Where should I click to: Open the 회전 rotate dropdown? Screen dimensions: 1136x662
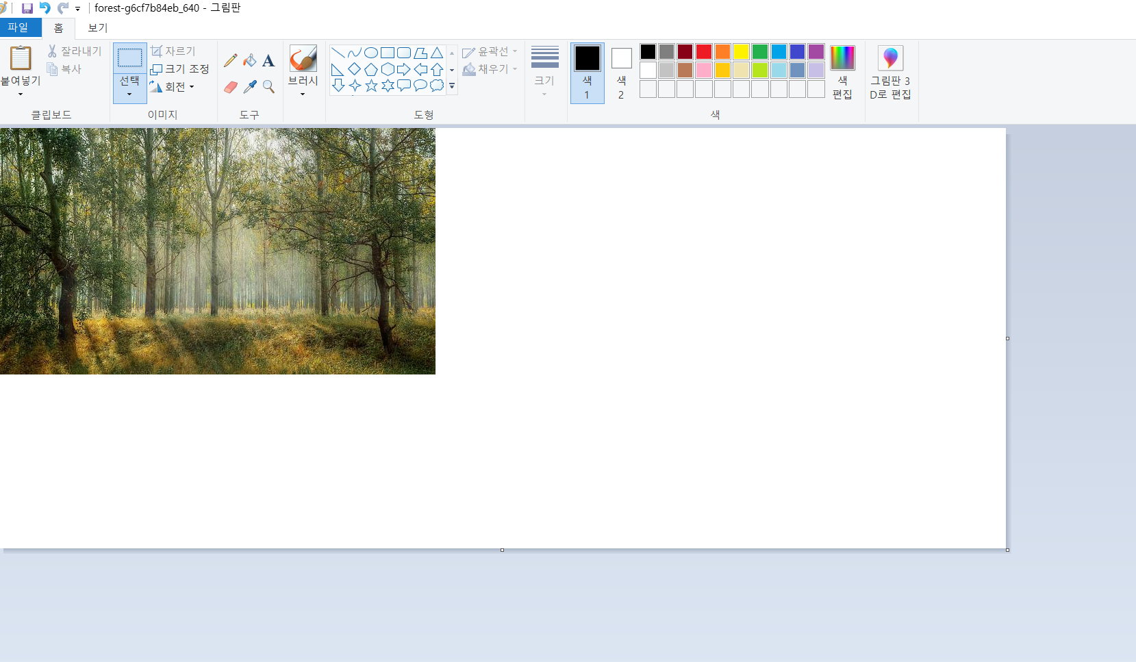coord(173,87)
